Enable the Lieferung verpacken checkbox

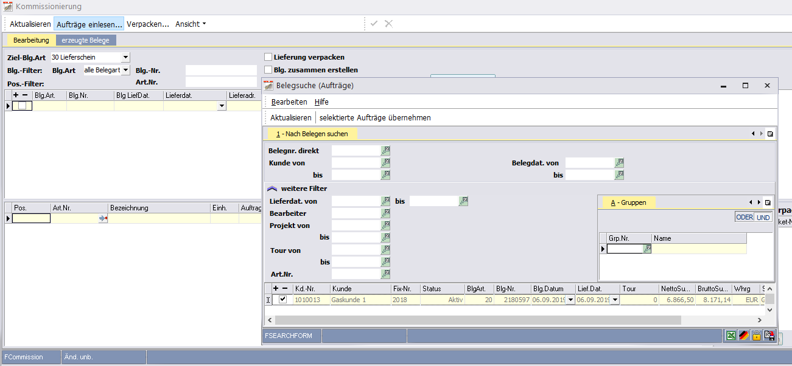268,57
